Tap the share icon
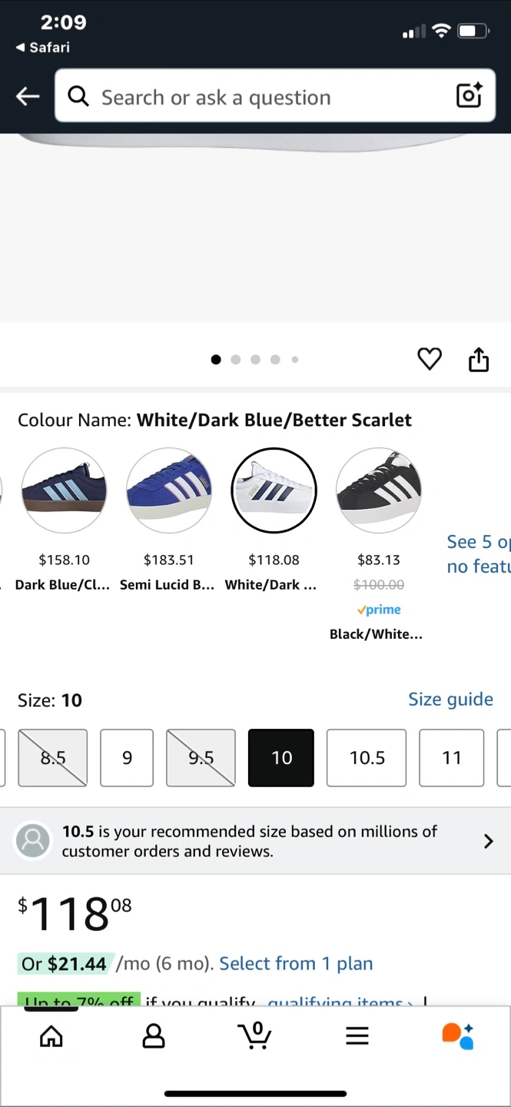This screenshot has width=511, height=1107. 479,359
